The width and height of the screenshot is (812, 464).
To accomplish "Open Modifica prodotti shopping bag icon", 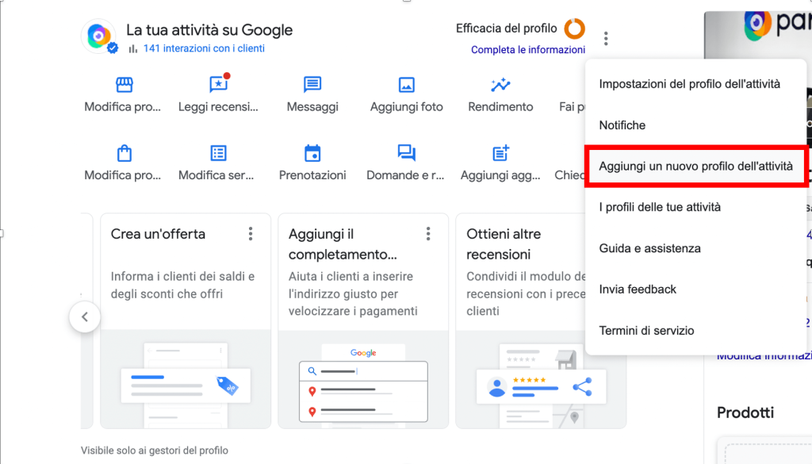I will pos(124,153).
